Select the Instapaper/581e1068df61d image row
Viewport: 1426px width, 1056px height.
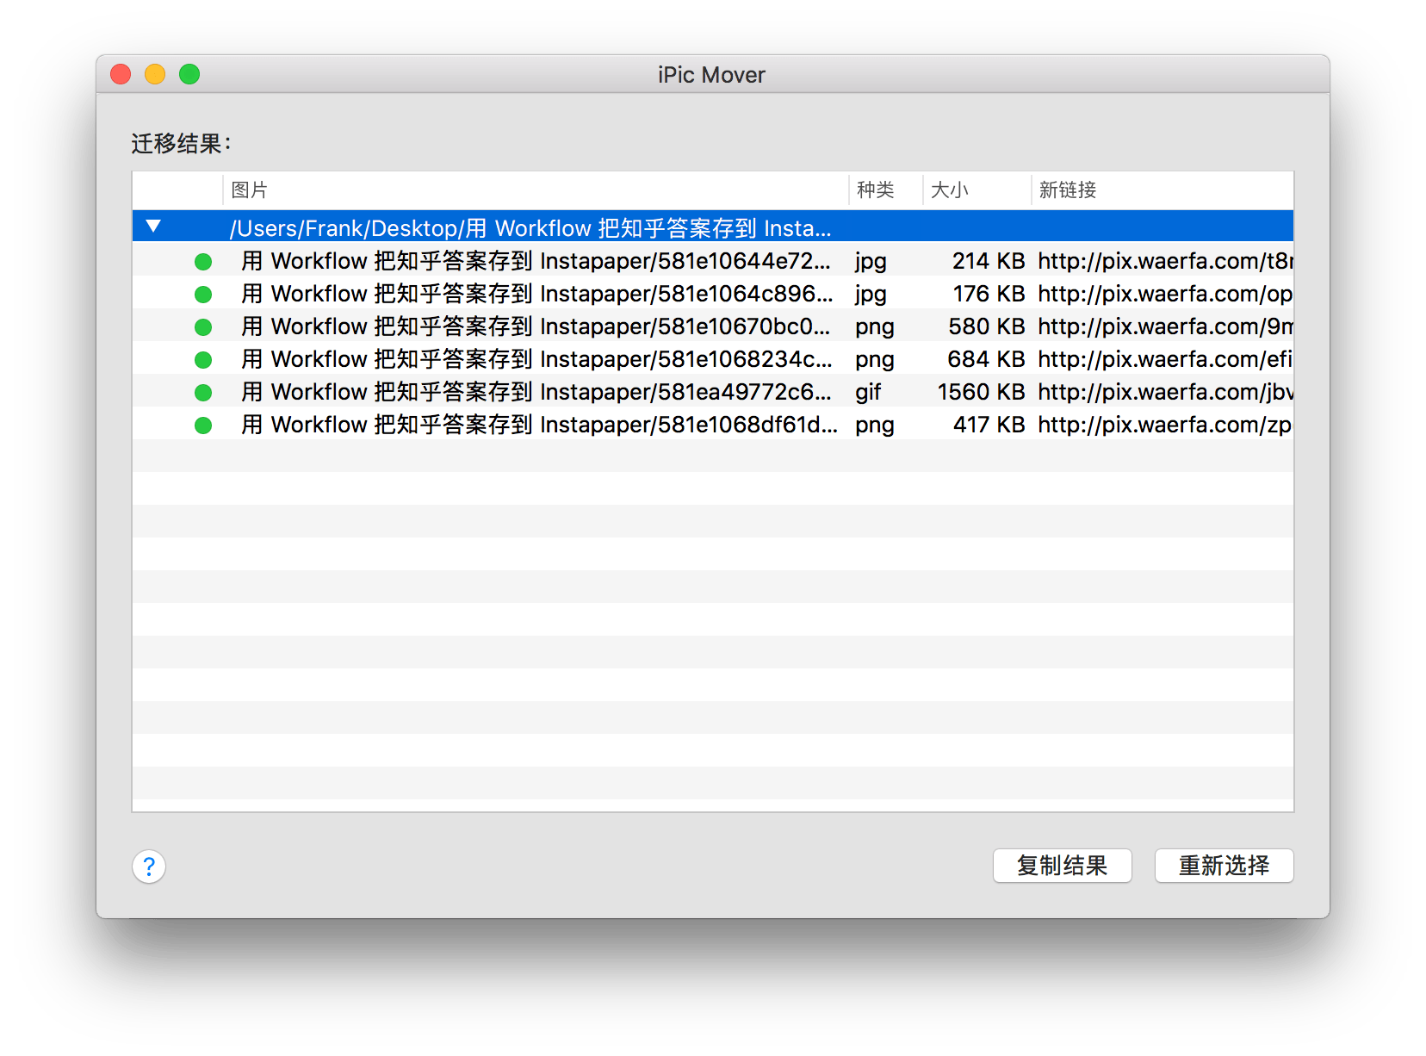click(713, 425)
